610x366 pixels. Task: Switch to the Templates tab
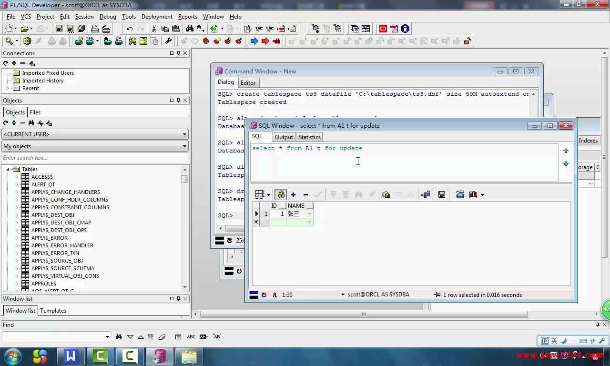click(x=53, y=311)
